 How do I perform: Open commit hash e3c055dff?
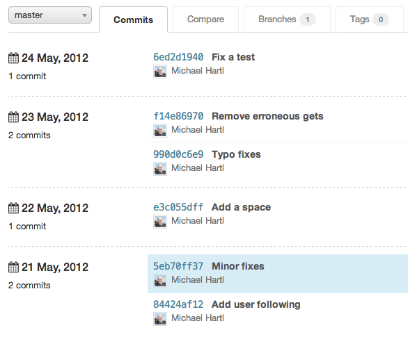[x=178, y=207]
